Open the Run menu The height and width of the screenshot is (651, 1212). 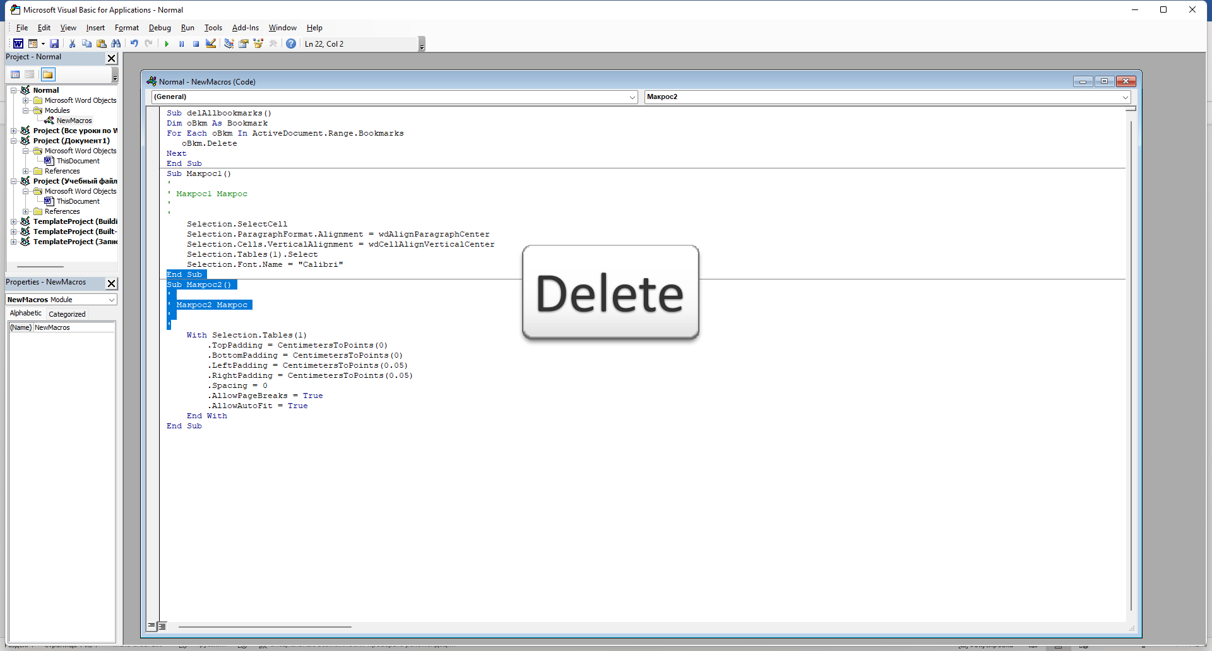pos(187,28)
